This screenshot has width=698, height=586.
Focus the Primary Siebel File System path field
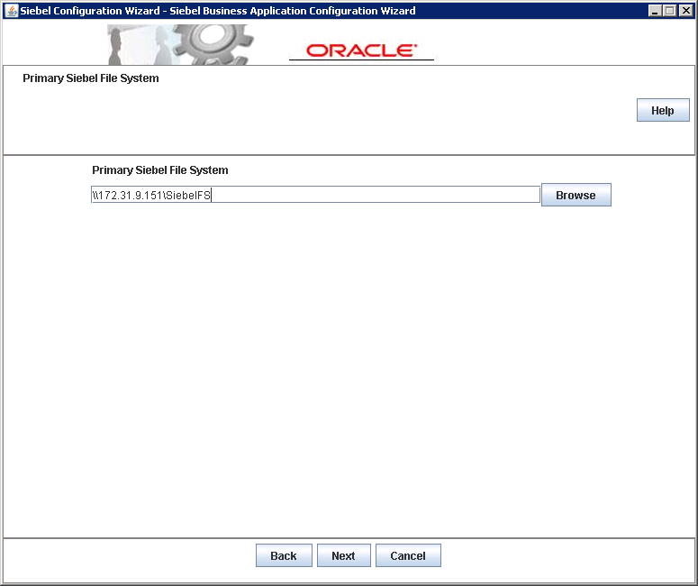(x=315, y=195)
